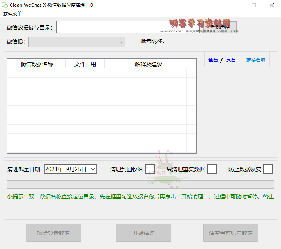The image size is (281, 249).
Task: Close the Clean WeChat X window
Action: point(272,5)
